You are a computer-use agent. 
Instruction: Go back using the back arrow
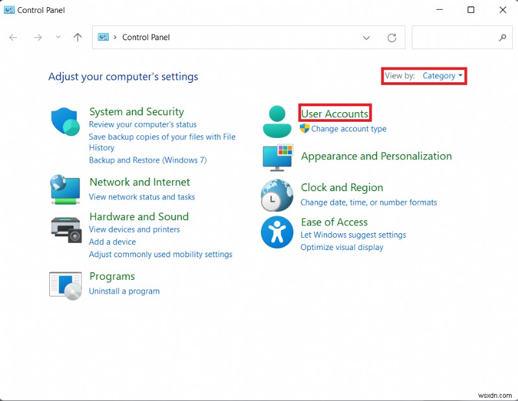[x=13, y=38]
